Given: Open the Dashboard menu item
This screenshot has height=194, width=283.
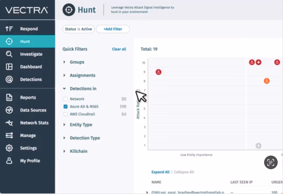Looking at the screenshot, I should click(27, 67).
